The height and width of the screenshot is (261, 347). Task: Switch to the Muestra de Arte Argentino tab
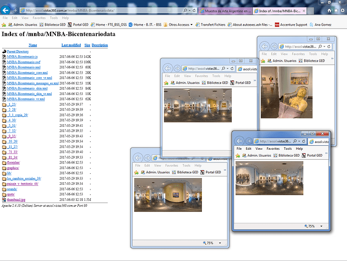coord(225,11)
